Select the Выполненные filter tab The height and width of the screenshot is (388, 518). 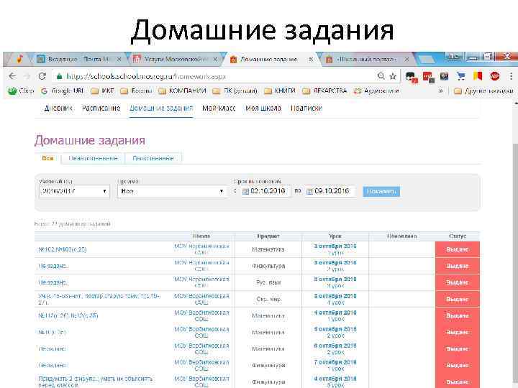click(153, 158)
